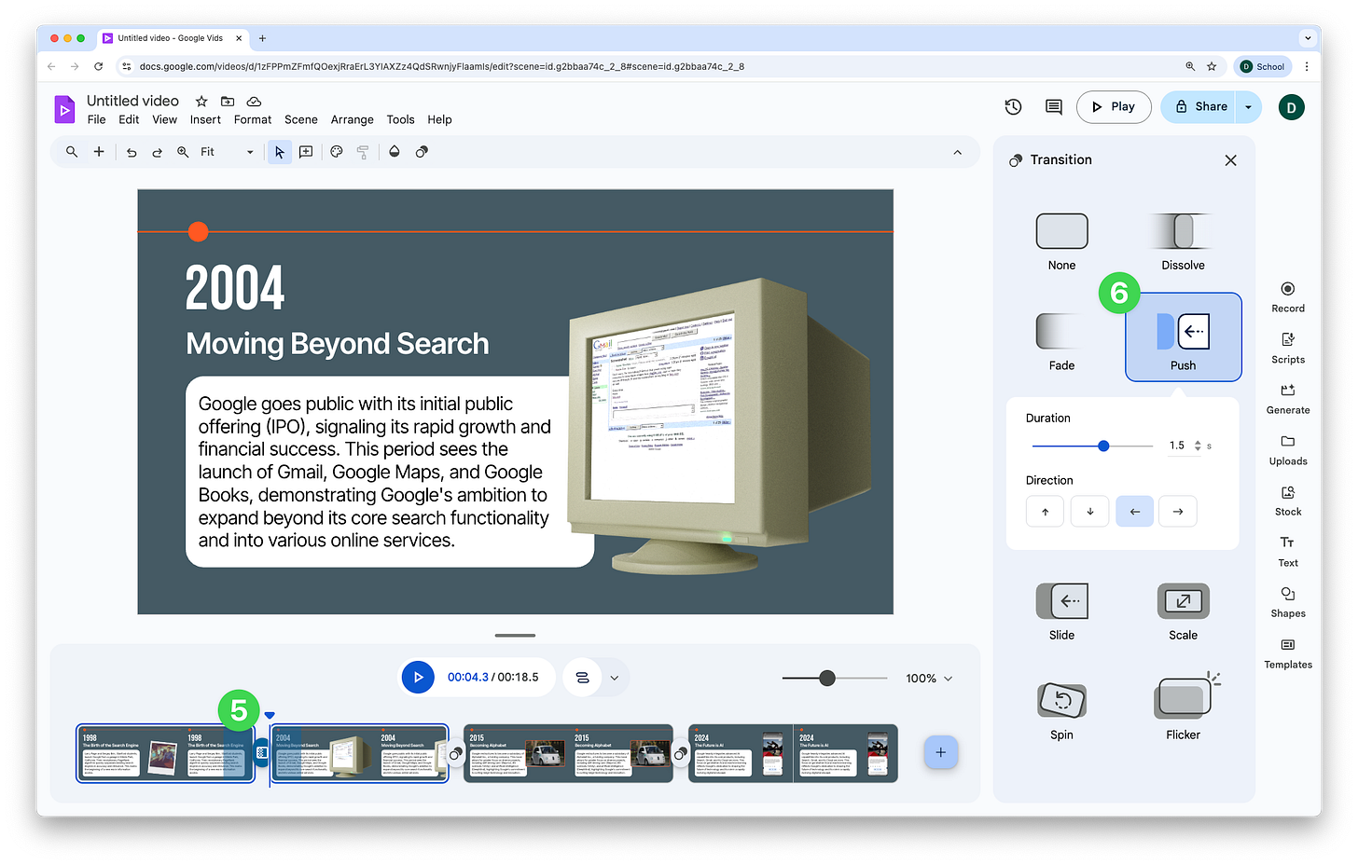Screen dimensions: 1358x865
Task: Click the select cursor tool
Action: coord(279,152)
